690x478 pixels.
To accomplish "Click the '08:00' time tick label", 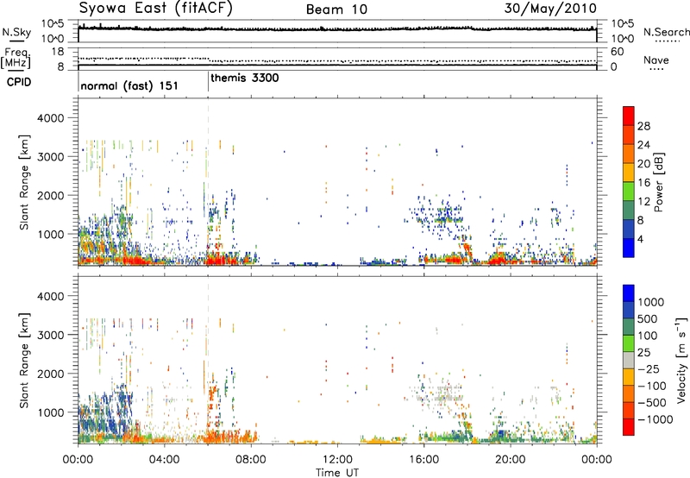I will [x=250, y=460].
